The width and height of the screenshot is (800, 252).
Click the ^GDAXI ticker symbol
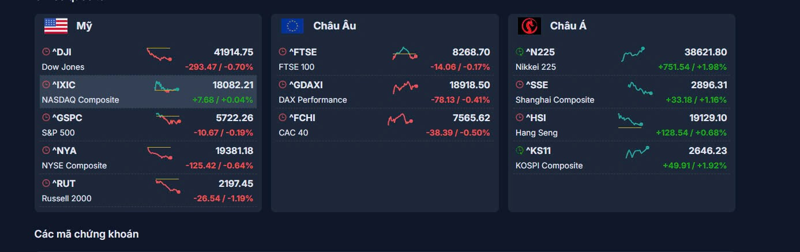[x=306, y=85]
